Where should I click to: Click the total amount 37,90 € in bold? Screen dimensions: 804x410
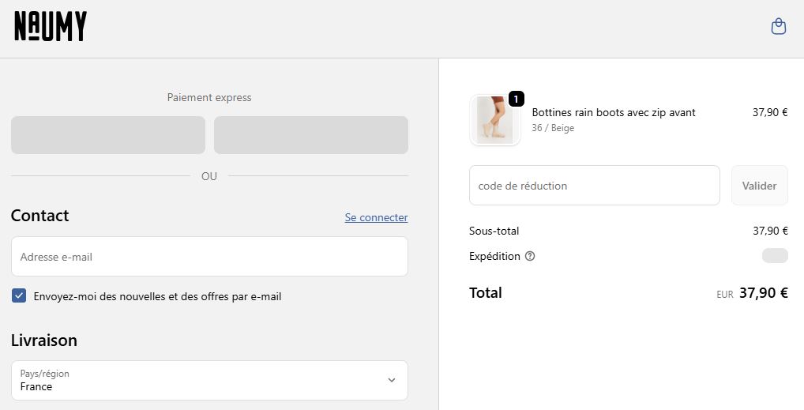click(x=763, y=293)
